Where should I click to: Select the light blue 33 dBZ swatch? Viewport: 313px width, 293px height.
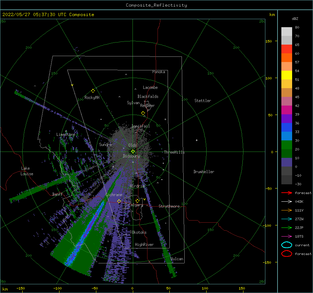point(287,136)
